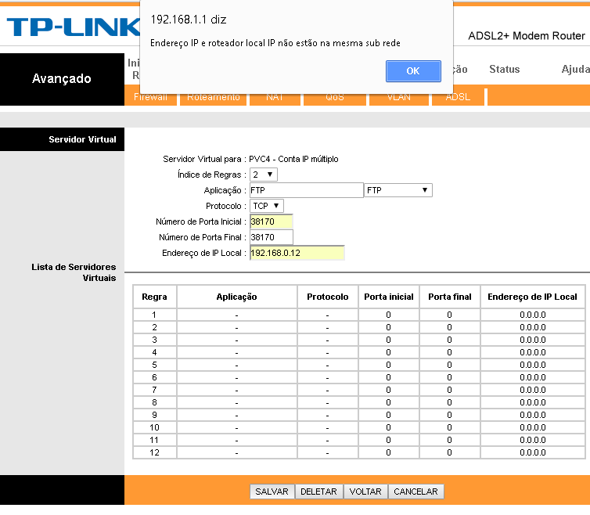590x515 pixels.
Task: Click the CANCELAR button
Action: point(416,492)
